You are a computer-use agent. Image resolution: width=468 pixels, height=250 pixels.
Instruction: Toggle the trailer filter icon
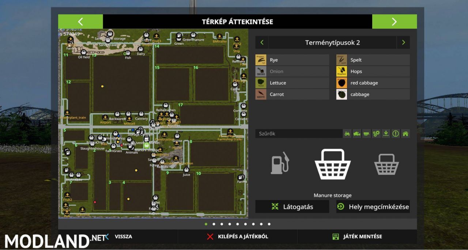coord(366,134)
